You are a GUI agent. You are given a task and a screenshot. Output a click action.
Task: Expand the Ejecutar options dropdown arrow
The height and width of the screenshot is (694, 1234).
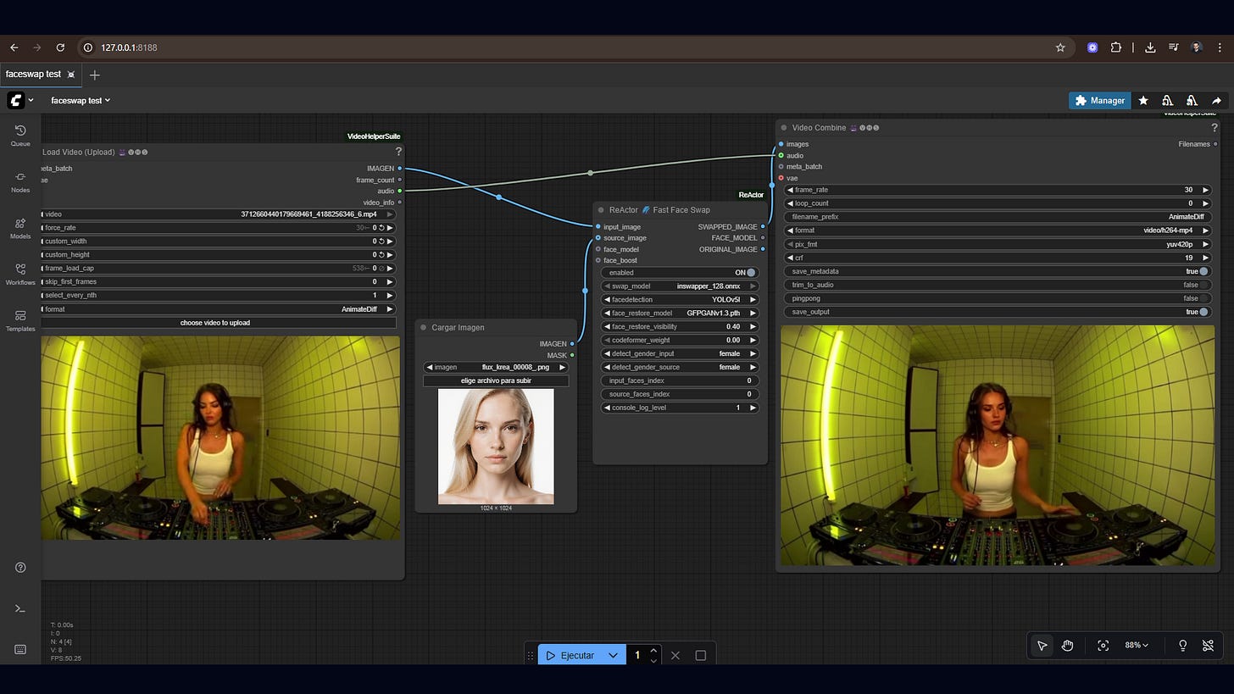(x=613, y=655)
